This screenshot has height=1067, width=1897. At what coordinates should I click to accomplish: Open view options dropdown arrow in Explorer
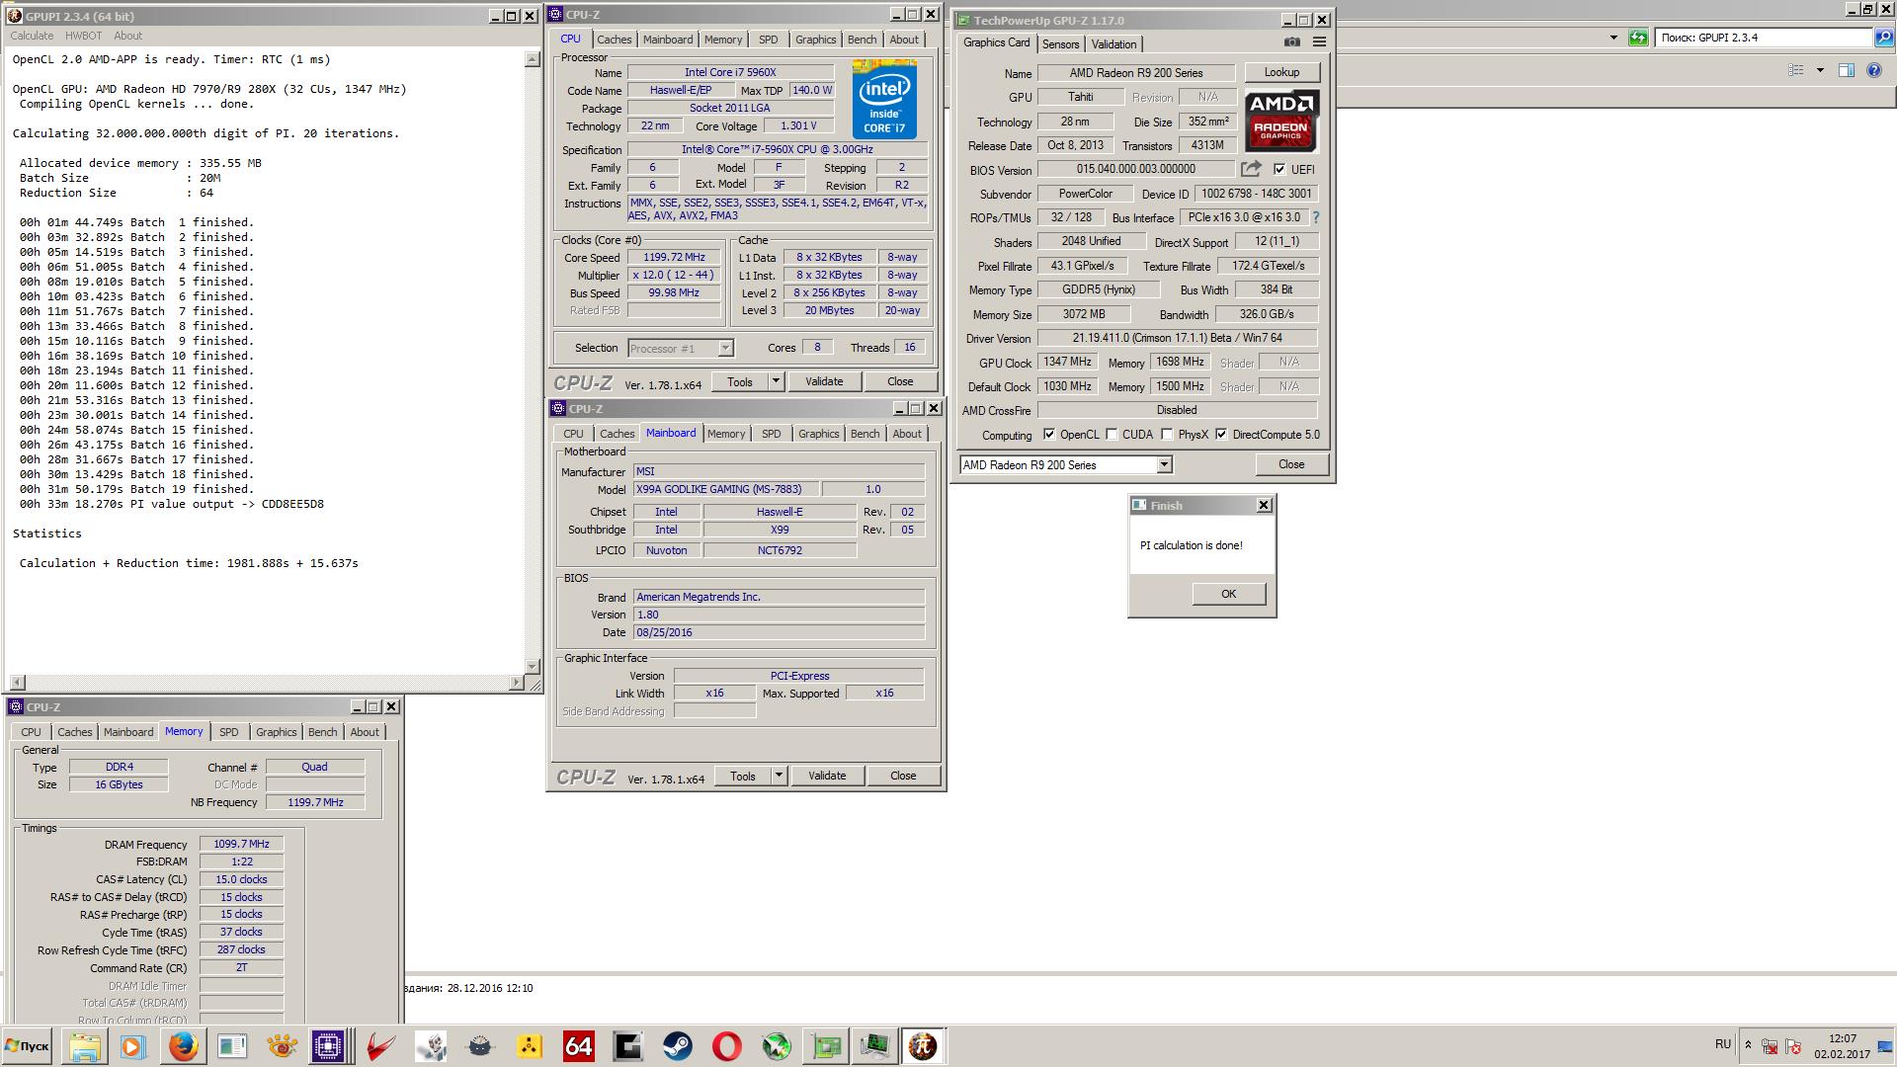click(1820, 70)
